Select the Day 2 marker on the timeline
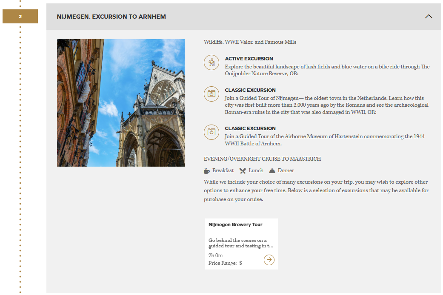The width and height of the screenshot is (443, 295). (x=20, y=17)
